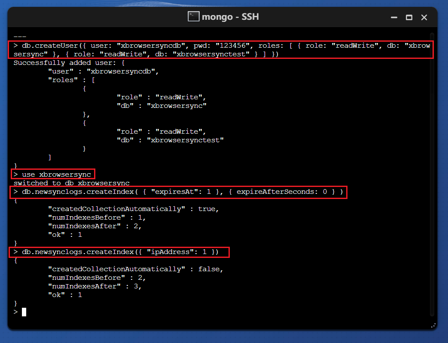
Task: Click '"createdCollectionAutomatically" : false,' line
Action: (x=136, y=269)
